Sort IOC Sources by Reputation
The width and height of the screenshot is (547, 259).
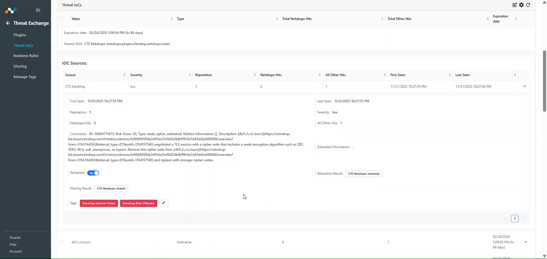coord(255,75)
